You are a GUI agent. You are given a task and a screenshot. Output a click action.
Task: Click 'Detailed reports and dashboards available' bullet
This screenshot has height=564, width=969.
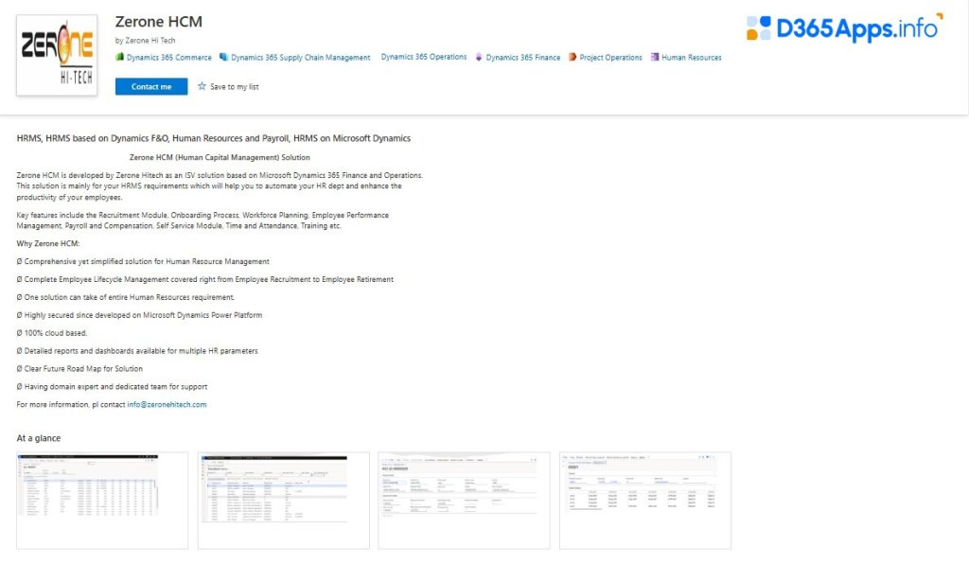pyautogui.click(x=137, y=351)
